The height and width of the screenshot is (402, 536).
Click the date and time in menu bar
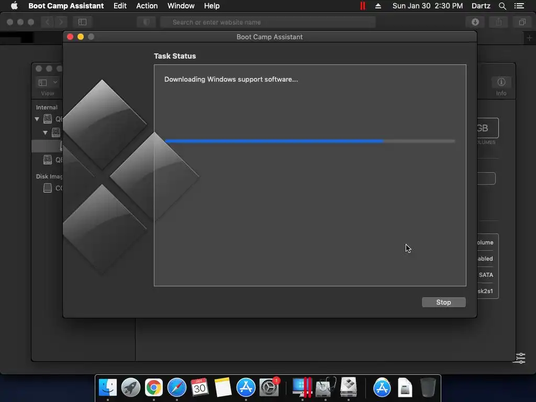pos(428,6)
